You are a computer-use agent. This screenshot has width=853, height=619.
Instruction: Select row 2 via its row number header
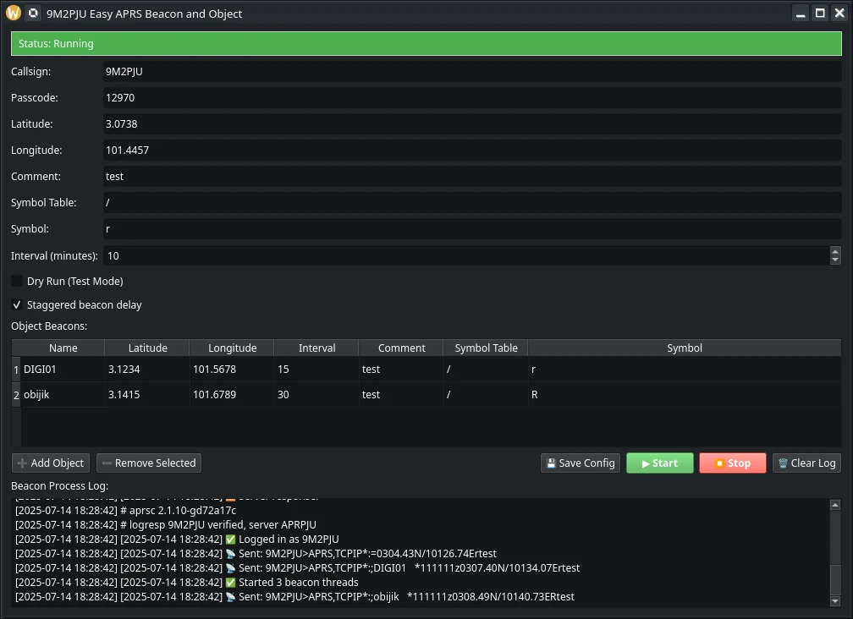(16, 395)
